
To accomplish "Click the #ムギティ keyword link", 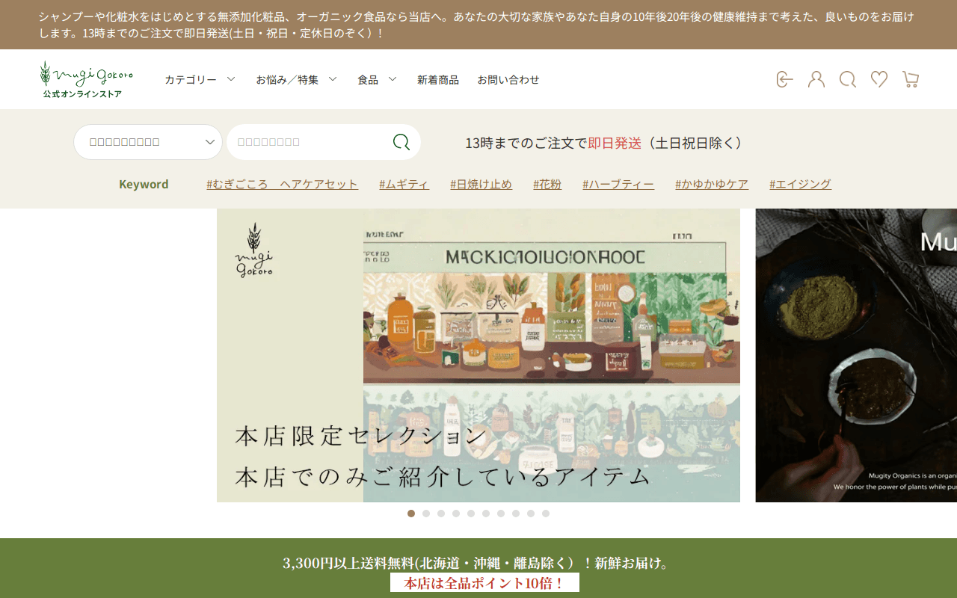I will tap(404, 184).
